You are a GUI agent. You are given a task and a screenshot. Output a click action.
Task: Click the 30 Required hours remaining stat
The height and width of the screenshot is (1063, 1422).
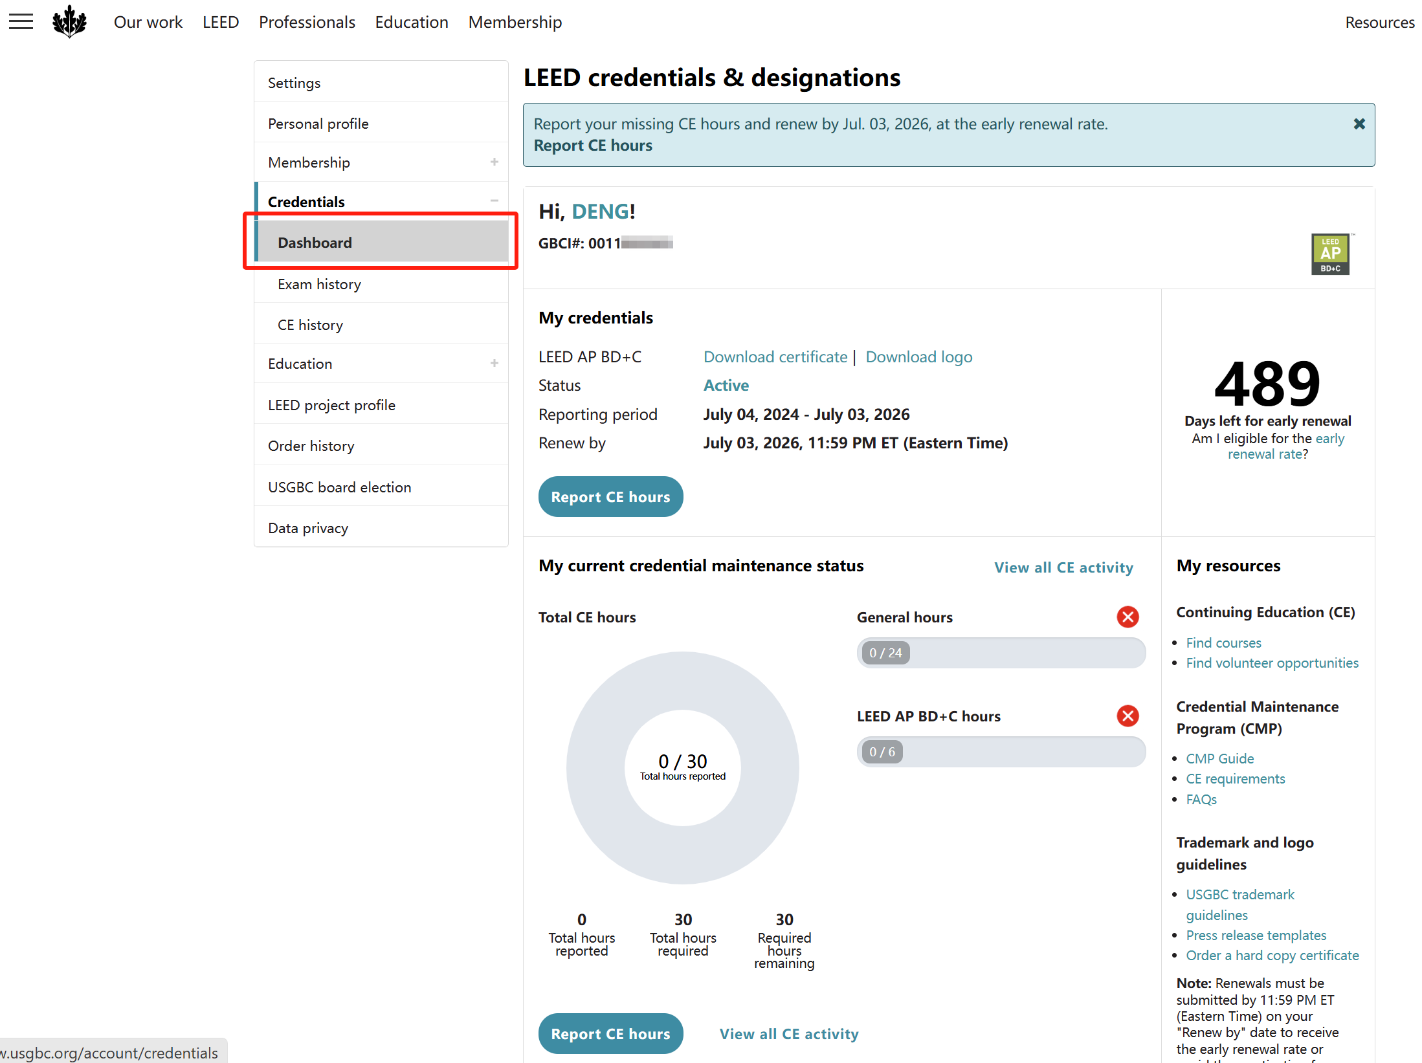tap(784, 941)
